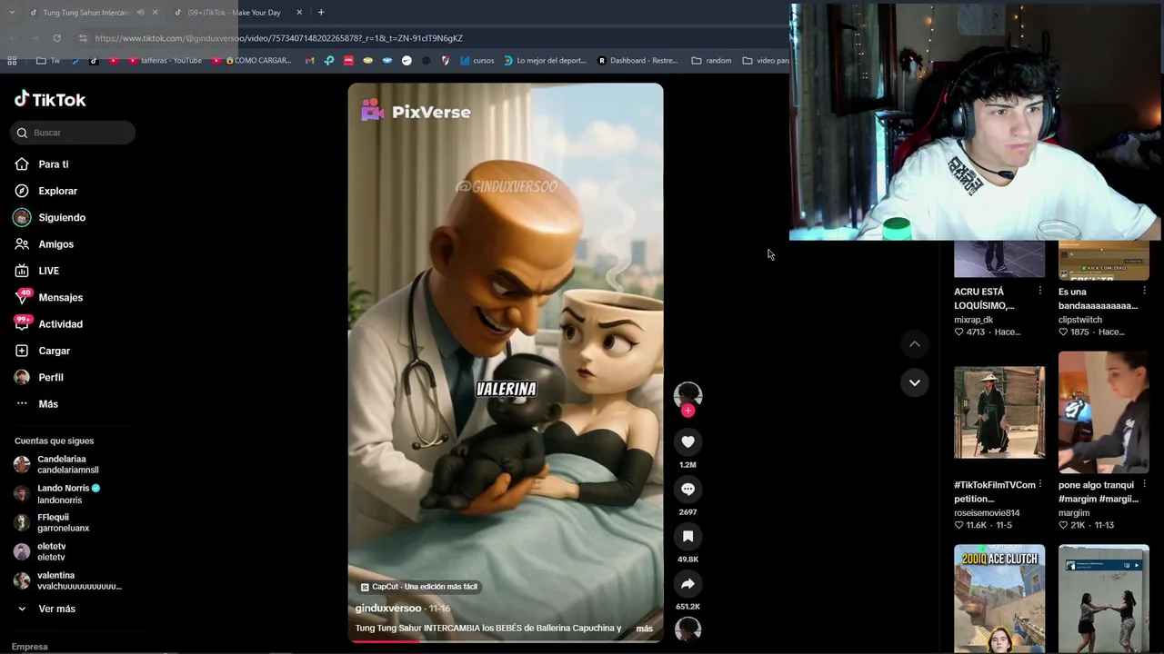Open comments on the video

(687, 490)
